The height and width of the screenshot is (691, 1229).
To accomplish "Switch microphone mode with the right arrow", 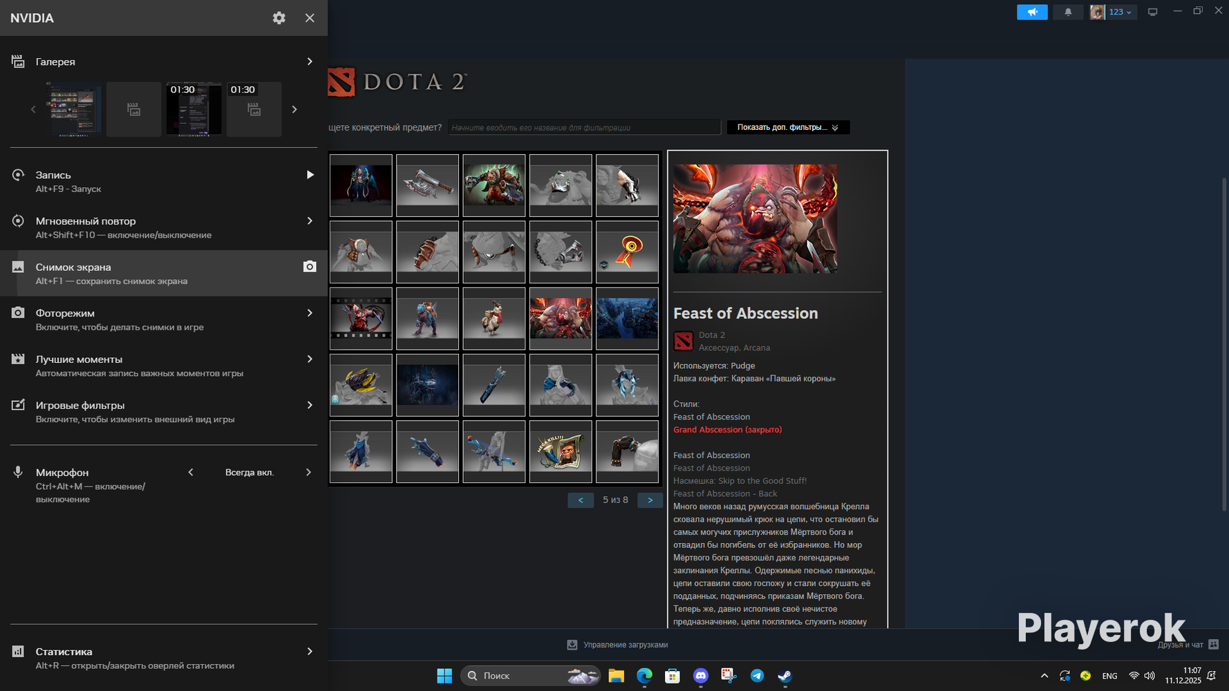I will [309, 472].
